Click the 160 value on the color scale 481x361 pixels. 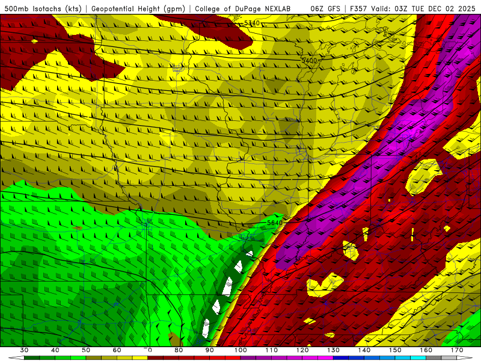[426, 350]
